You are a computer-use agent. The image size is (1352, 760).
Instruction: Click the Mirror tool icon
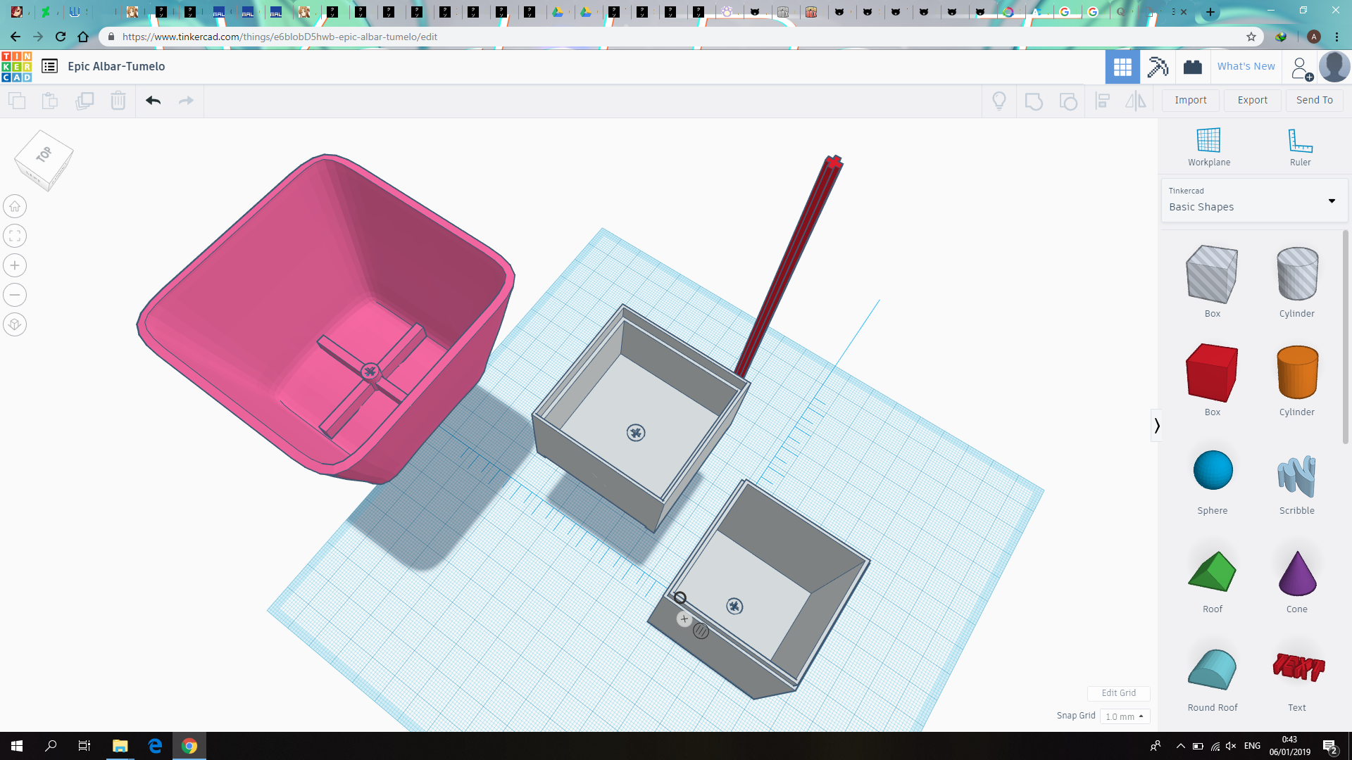(x=1137, y=100)
